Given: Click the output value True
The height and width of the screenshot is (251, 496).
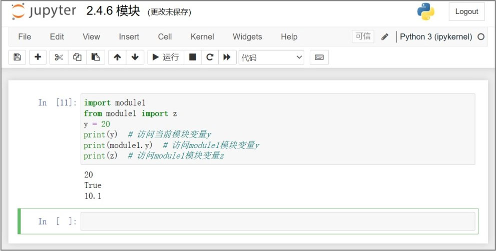Looking at the screenshot, I should [x=93, y=185].
